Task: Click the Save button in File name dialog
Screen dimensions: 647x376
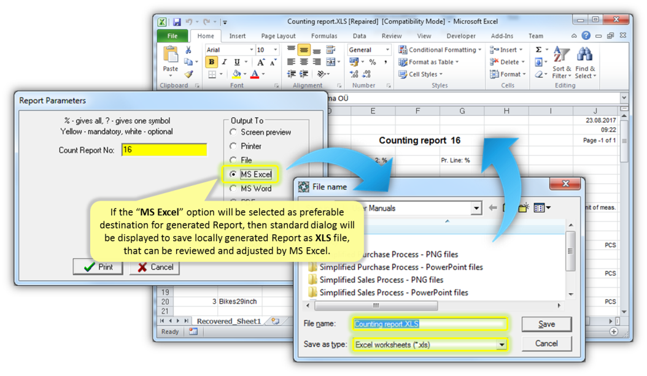Action: coord(546,324)
